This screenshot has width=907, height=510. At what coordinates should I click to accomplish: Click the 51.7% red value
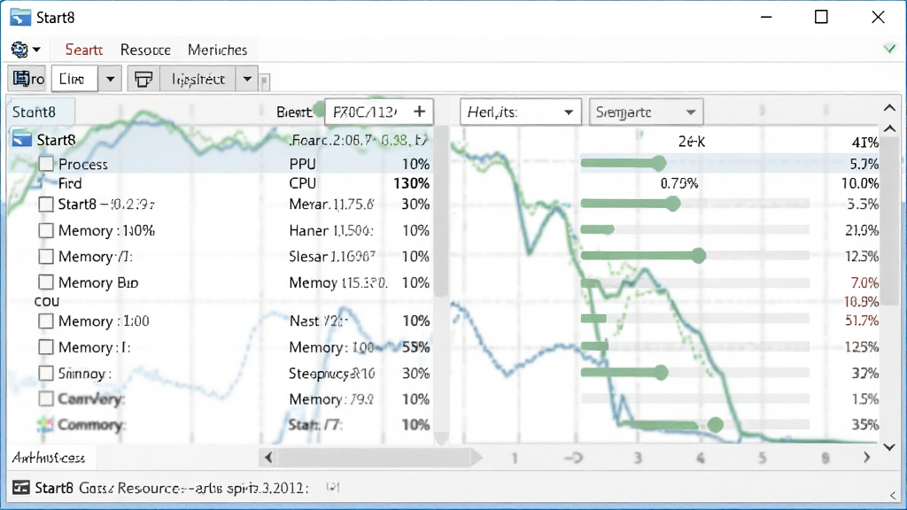862,321
